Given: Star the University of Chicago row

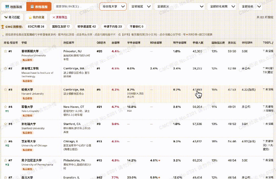Looking at the screenshot, I should pyautogui.click(x=5, y=141).
